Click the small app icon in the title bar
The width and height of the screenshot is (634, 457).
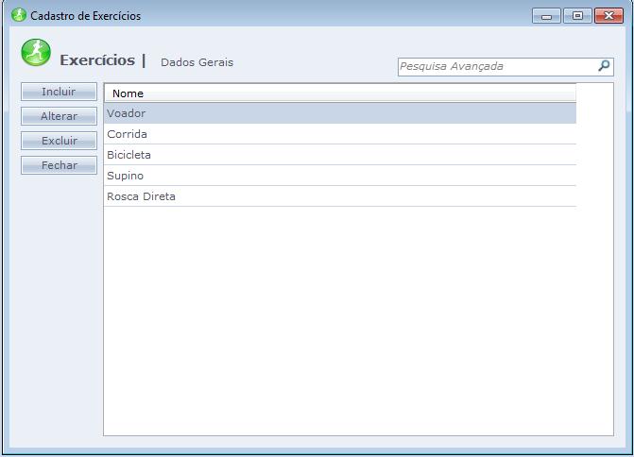click(18, 15)
